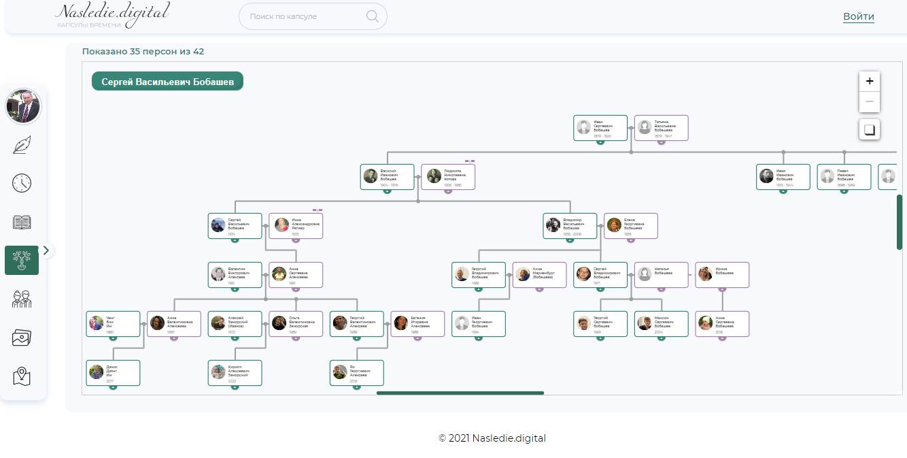Viewport: 907px width, 458px height.
Task: Toggle fullscreen view of the tree
Action: point(869,129)
